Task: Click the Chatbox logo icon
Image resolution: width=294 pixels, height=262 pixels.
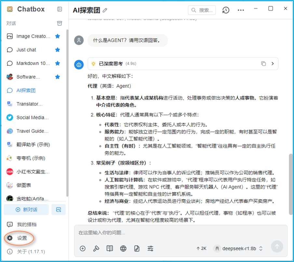Action: pos(10,9)
